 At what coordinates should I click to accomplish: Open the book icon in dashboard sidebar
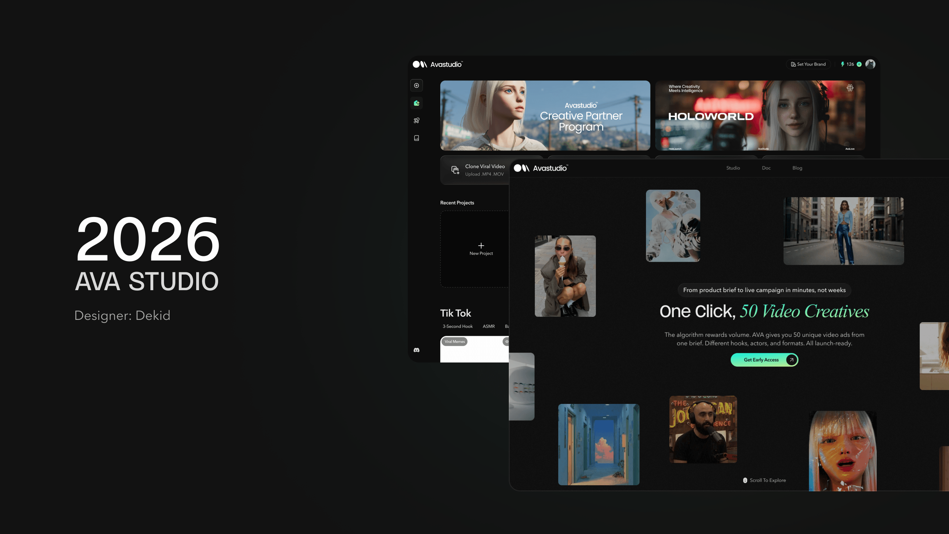click(416, 138)
